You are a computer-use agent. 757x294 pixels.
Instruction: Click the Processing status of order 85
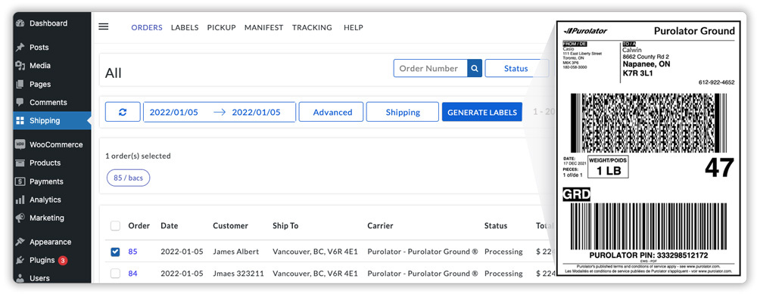click(x=503, y=252)
